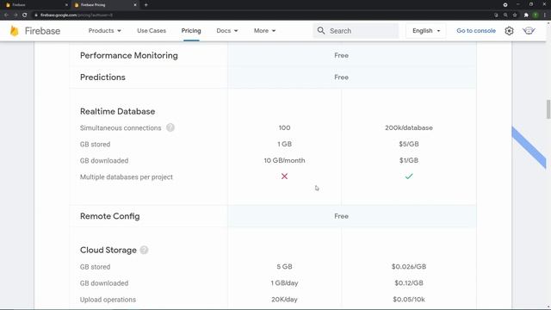Viewport: 551px width, 310px height.
Task: Reload the page with refresh icon
Action: 25,15
